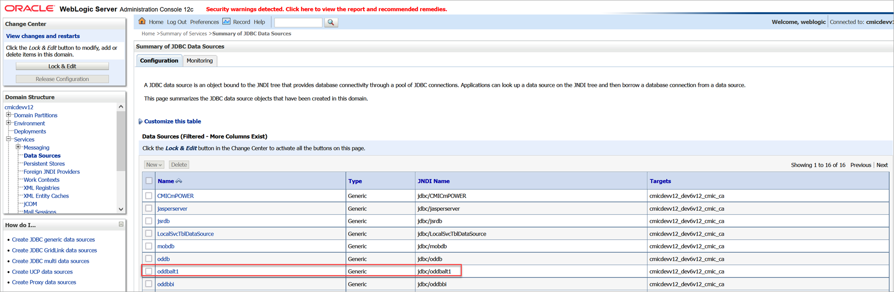This screenshot has height=292, width=894.
Task: Open the LocalSvcTblDataSource link
Action: (x=185, y=234)
